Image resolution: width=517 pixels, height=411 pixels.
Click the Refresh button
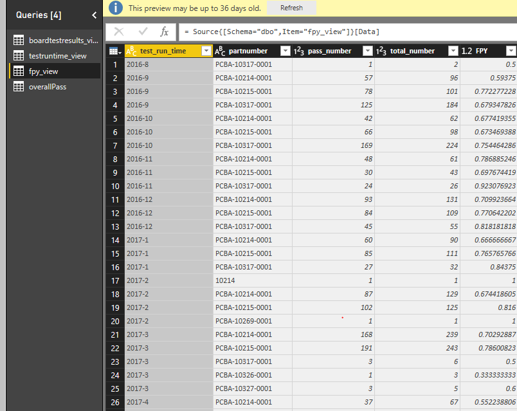pyautogui.click(x=291, y=8)
